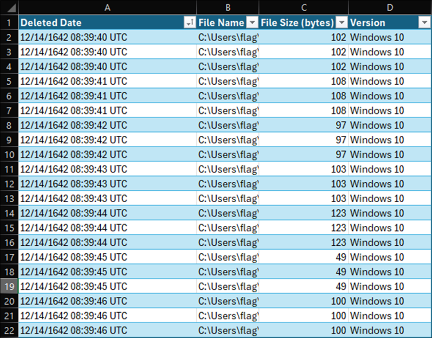Screen dimensions: 432x338
Task: Open the Deleted Date filter dropdown
Action: coord(190,23)
